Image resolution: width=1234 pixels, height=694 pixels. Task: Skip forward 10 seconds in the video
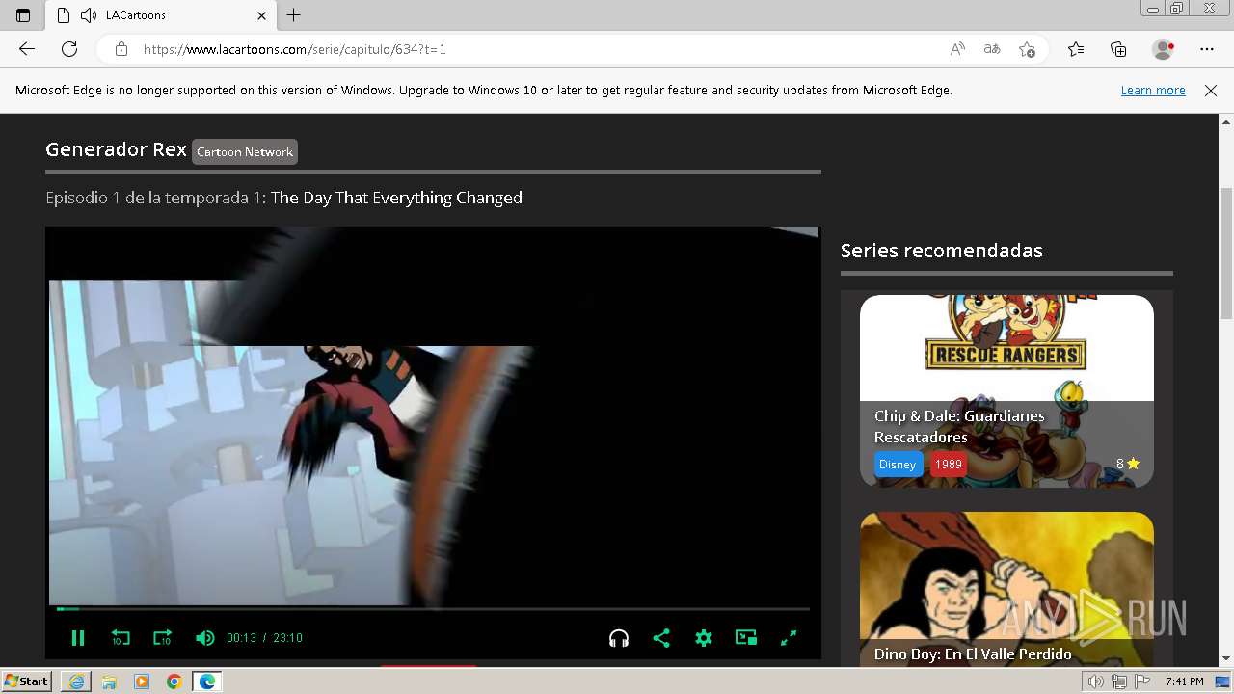[x=162, y=638]
